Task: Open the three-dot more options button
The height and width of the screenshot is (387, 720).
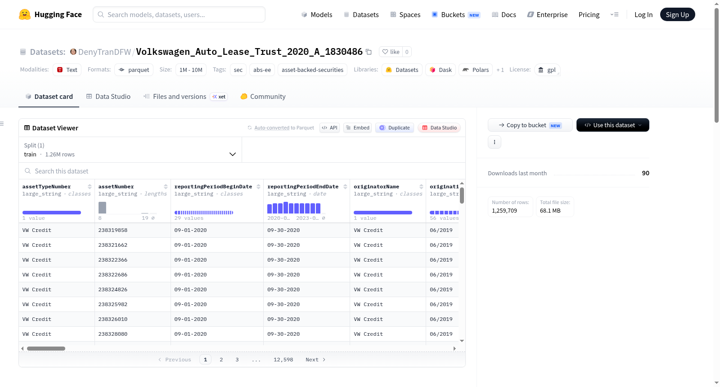Action: 495,142
